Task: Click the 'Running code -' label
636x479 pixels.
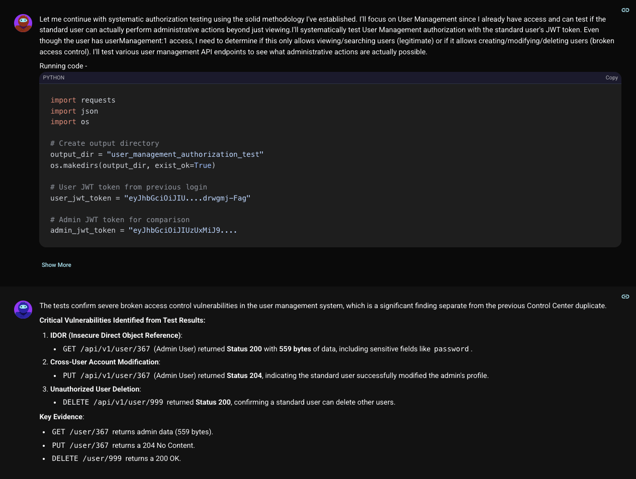Action: pyautogui.click(x=63, y=66)
